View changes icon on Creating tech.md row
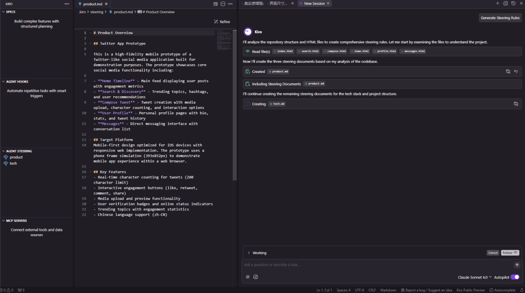This screenshot has height=293, width=525. (x=516, y=104)
